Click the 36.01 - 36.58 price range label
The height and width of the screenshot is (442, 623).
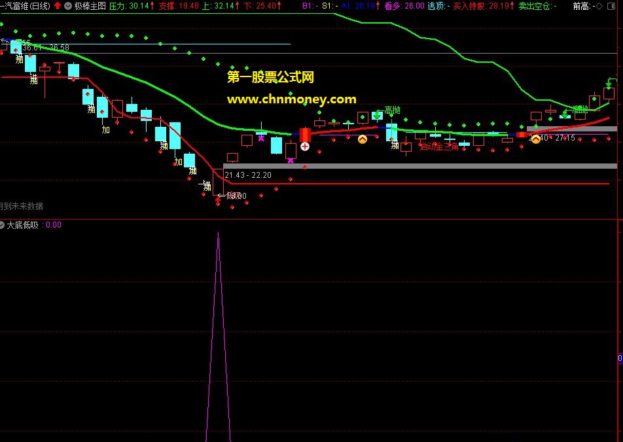click(x=46, y=48)
